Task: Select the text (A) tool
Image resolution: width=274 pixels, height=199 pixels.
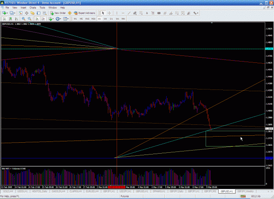Action: [147, 13]
